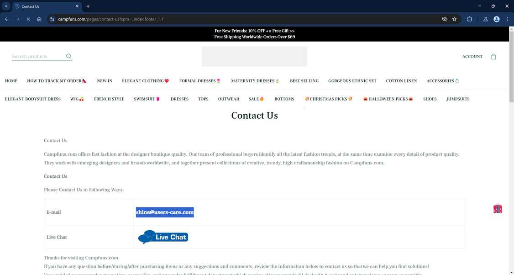Image resolution: width=514 pixels, height=275 pixels.
Task: Open ELEGANT BODYSUIT DRESS menu item
Action: 33,99
